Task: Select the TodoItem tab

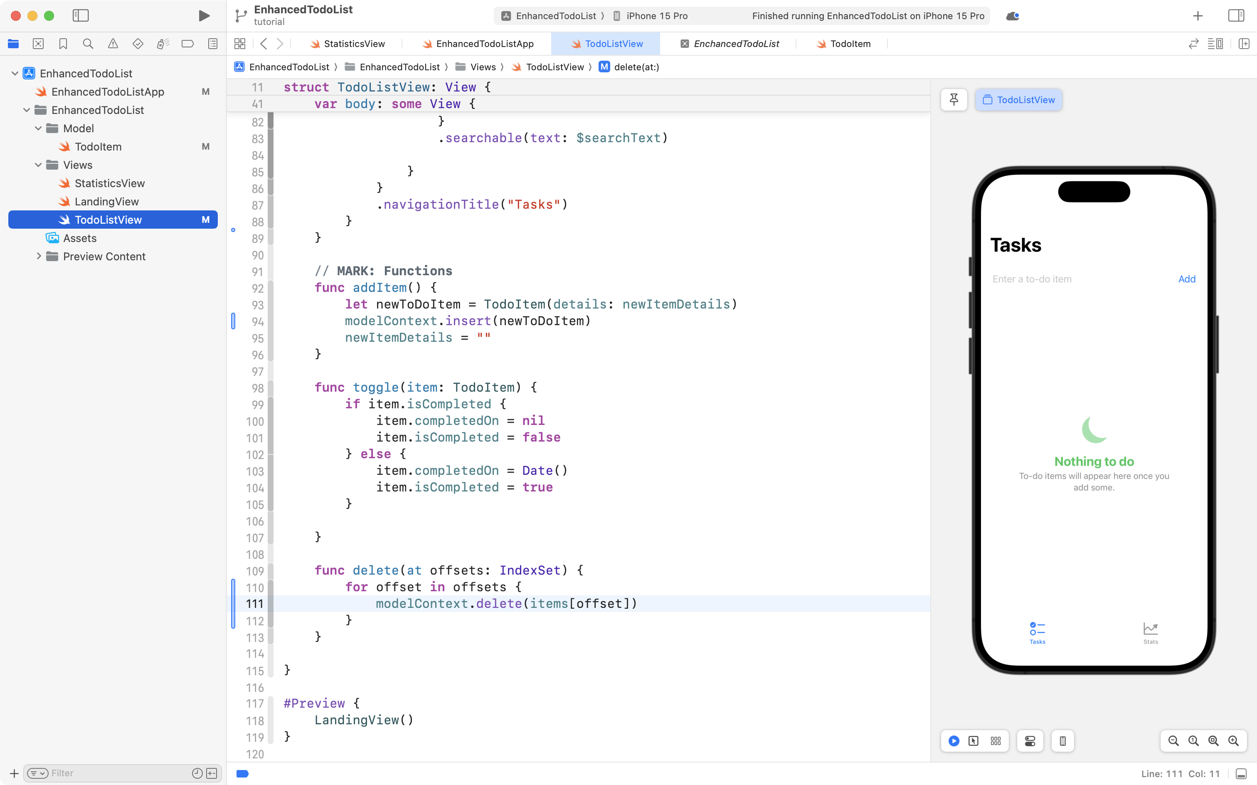Action: (850, 44)
